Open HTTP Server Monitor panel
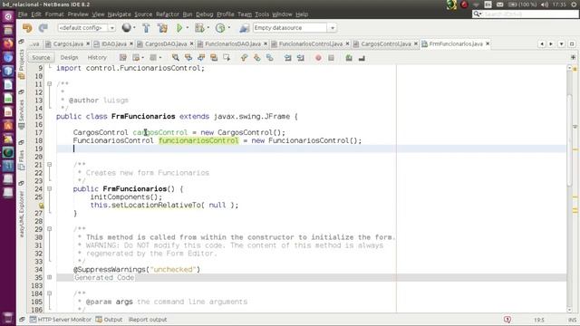 61,320
